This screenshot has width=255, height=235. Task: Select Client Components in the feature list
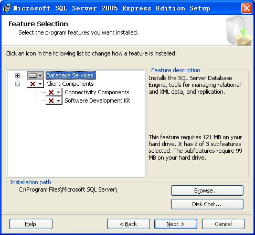70,84
